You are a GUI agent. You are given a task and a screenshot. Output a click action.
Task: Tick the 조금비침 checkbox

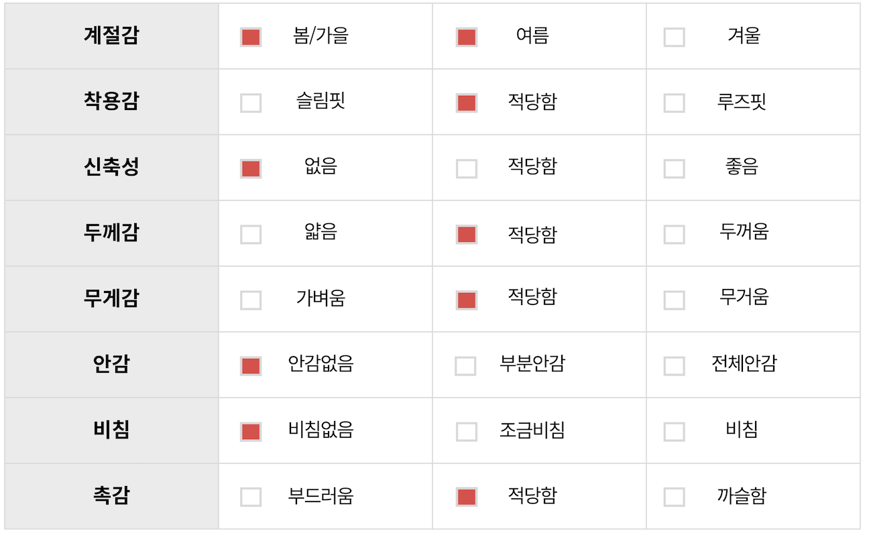(466, 431)
